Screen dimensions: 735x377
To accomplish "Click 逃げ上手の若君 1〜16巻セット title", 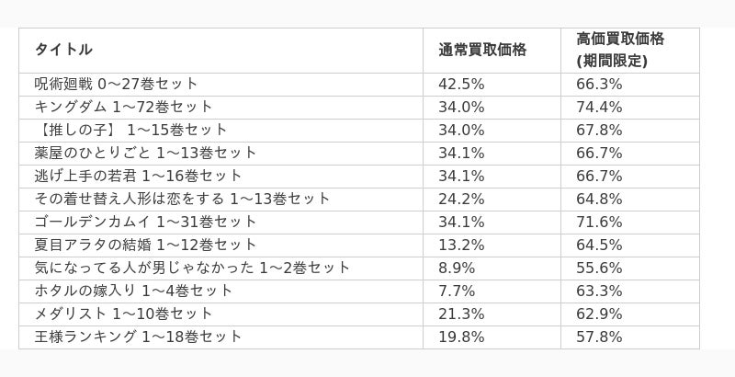I will coord(138,177).
